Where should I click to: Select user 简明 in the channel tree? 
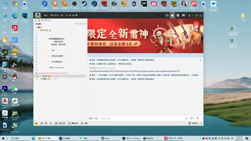(45, 79)
